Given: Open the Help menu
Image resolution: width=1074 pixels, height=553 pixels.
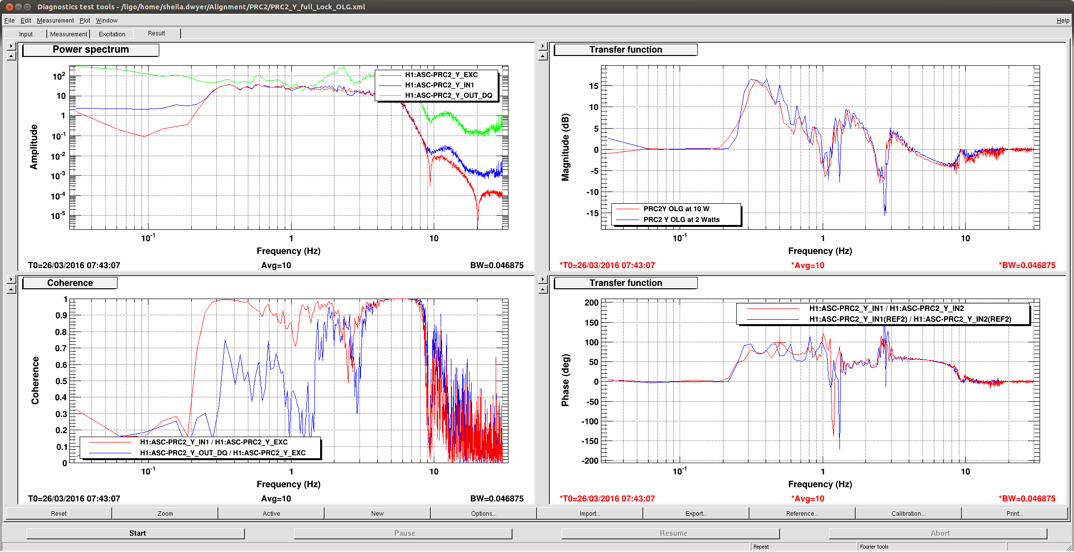Looking at the screenshot, I should click(x=1063, y=20).
